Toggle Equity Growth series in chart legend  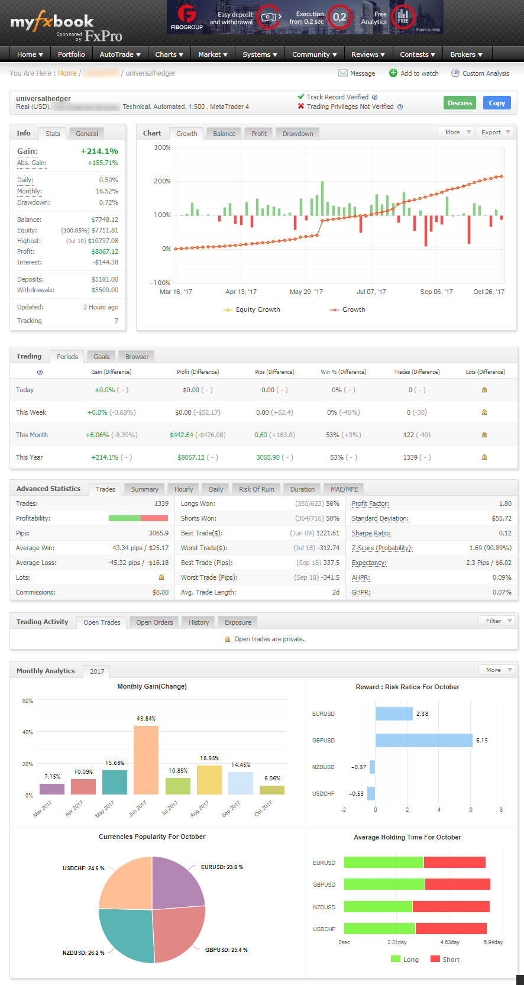coord(252,309)
